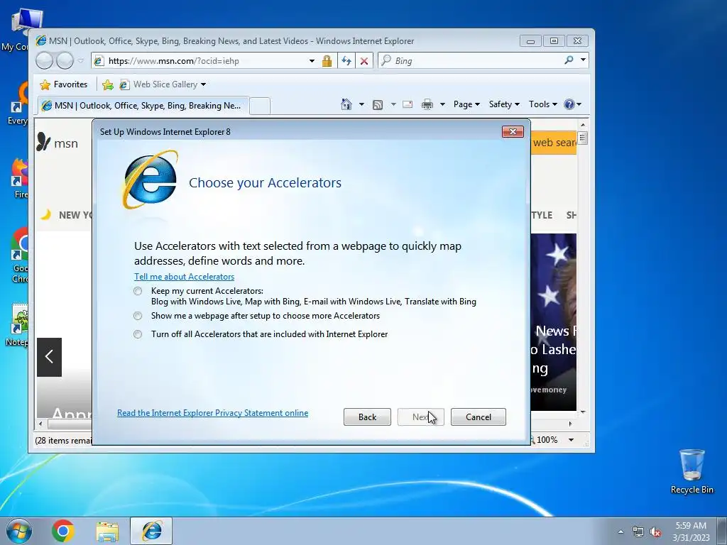Image resolution: width=727 pixels, height=545 pixels.
Task: Select the MSN tab
Action: pos(143,106)
